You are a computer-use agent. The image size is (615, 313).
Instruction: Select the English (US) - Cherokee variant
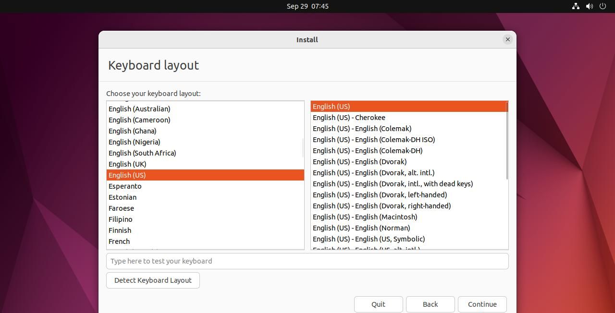[x=349, y=118]
